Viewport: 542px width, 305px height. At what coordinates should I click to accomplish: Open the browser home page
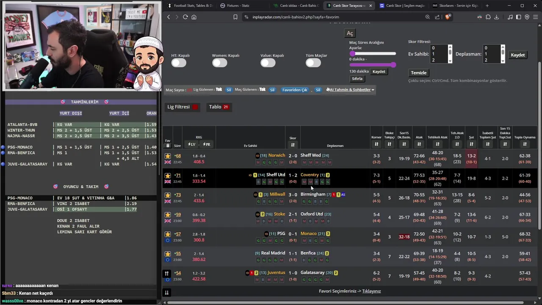tap(194, 17)
